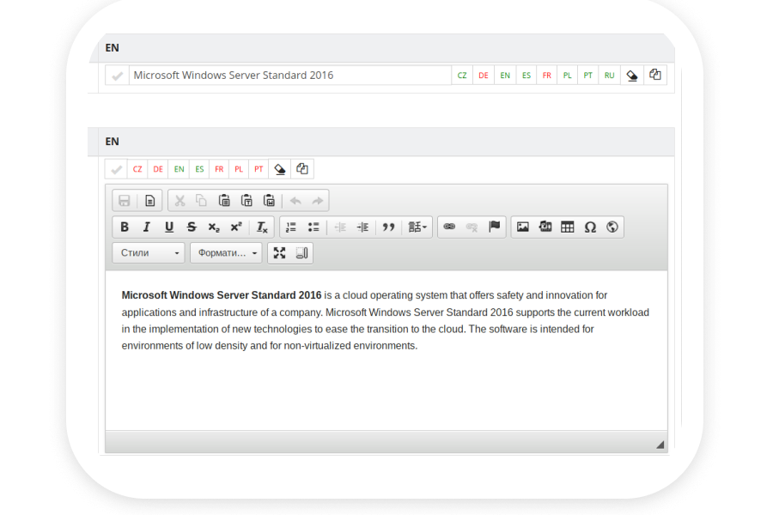The image size is (773, 515).
Task: Select PT language above description editor
Action: coord(259,169)
